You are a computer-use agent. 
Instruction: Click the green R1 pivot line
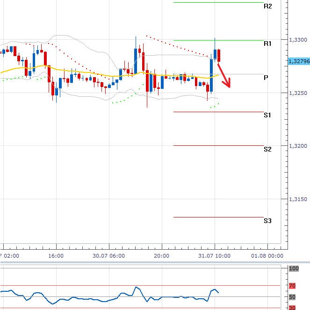click(218, 40)
